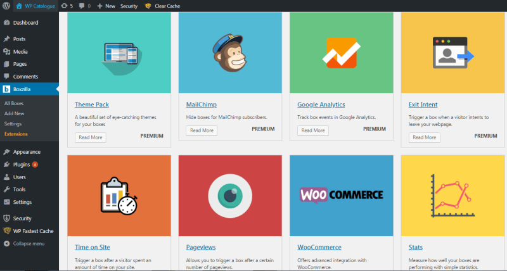Click Read More under Theme Pack
This screenshot has width=507, height=271.
(x=91, y=137)
